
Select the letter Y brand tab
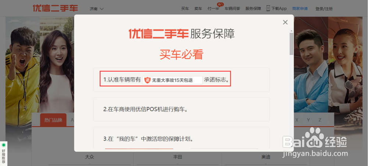[x=308, y=120]
